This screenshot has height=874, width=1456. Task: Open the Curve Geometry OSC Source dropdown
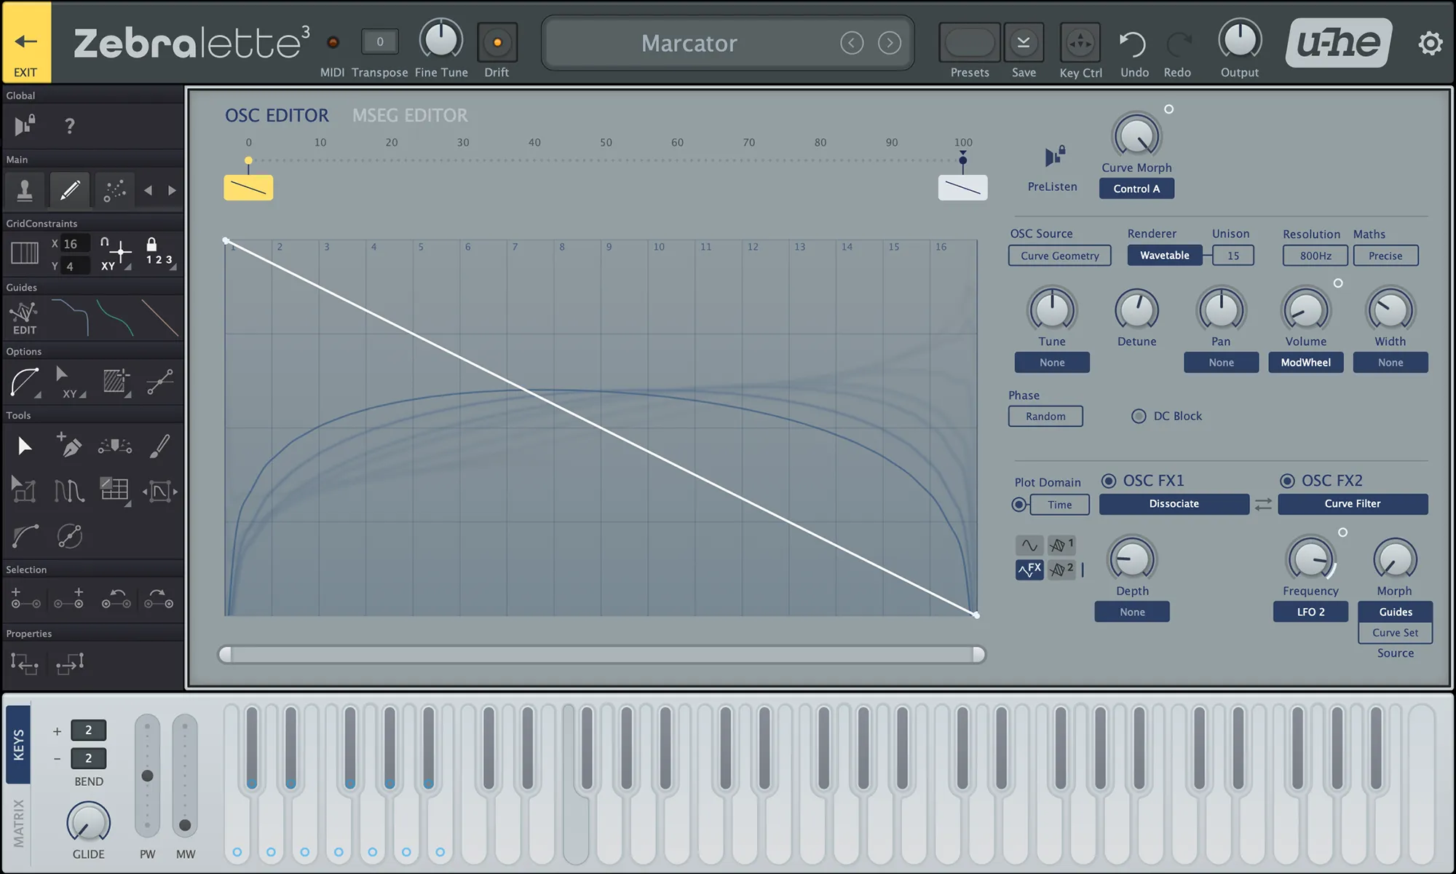coord(1059,256)
